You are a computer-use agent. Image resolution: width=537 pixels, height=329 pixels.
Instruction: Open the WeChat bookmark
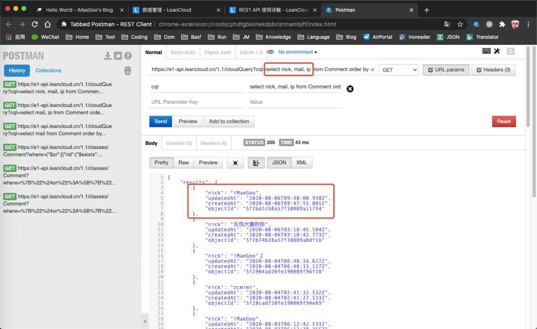click(45, 37)
